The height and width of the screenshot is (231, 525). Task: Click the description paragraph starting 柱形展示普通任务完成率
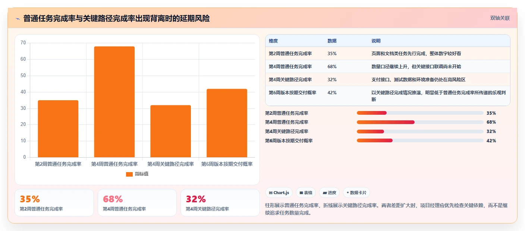pyautogui.click(x=386, y=209)
